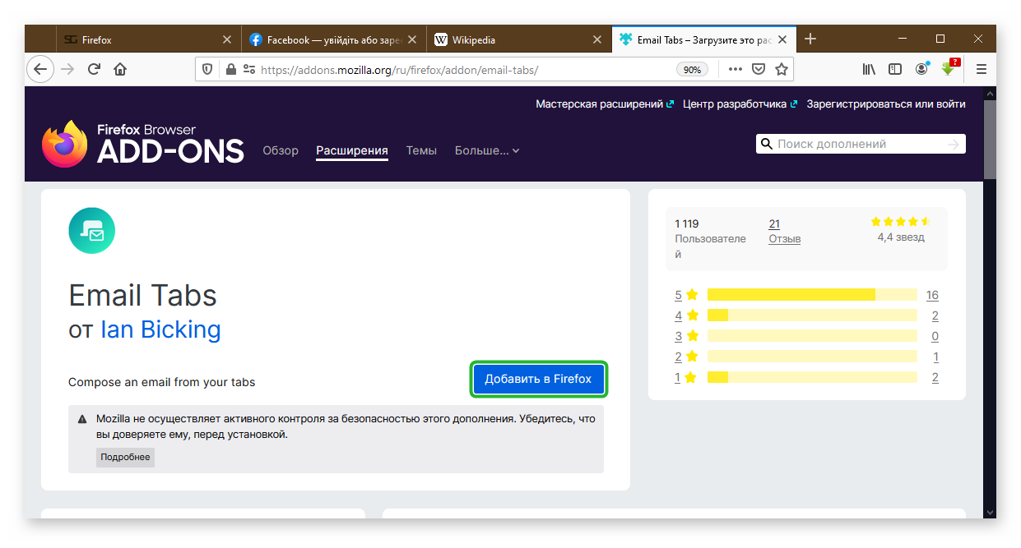This screenshot has height=548, width=1021.
Task: Close the Wikipedia tab
Action: [597, 39]
